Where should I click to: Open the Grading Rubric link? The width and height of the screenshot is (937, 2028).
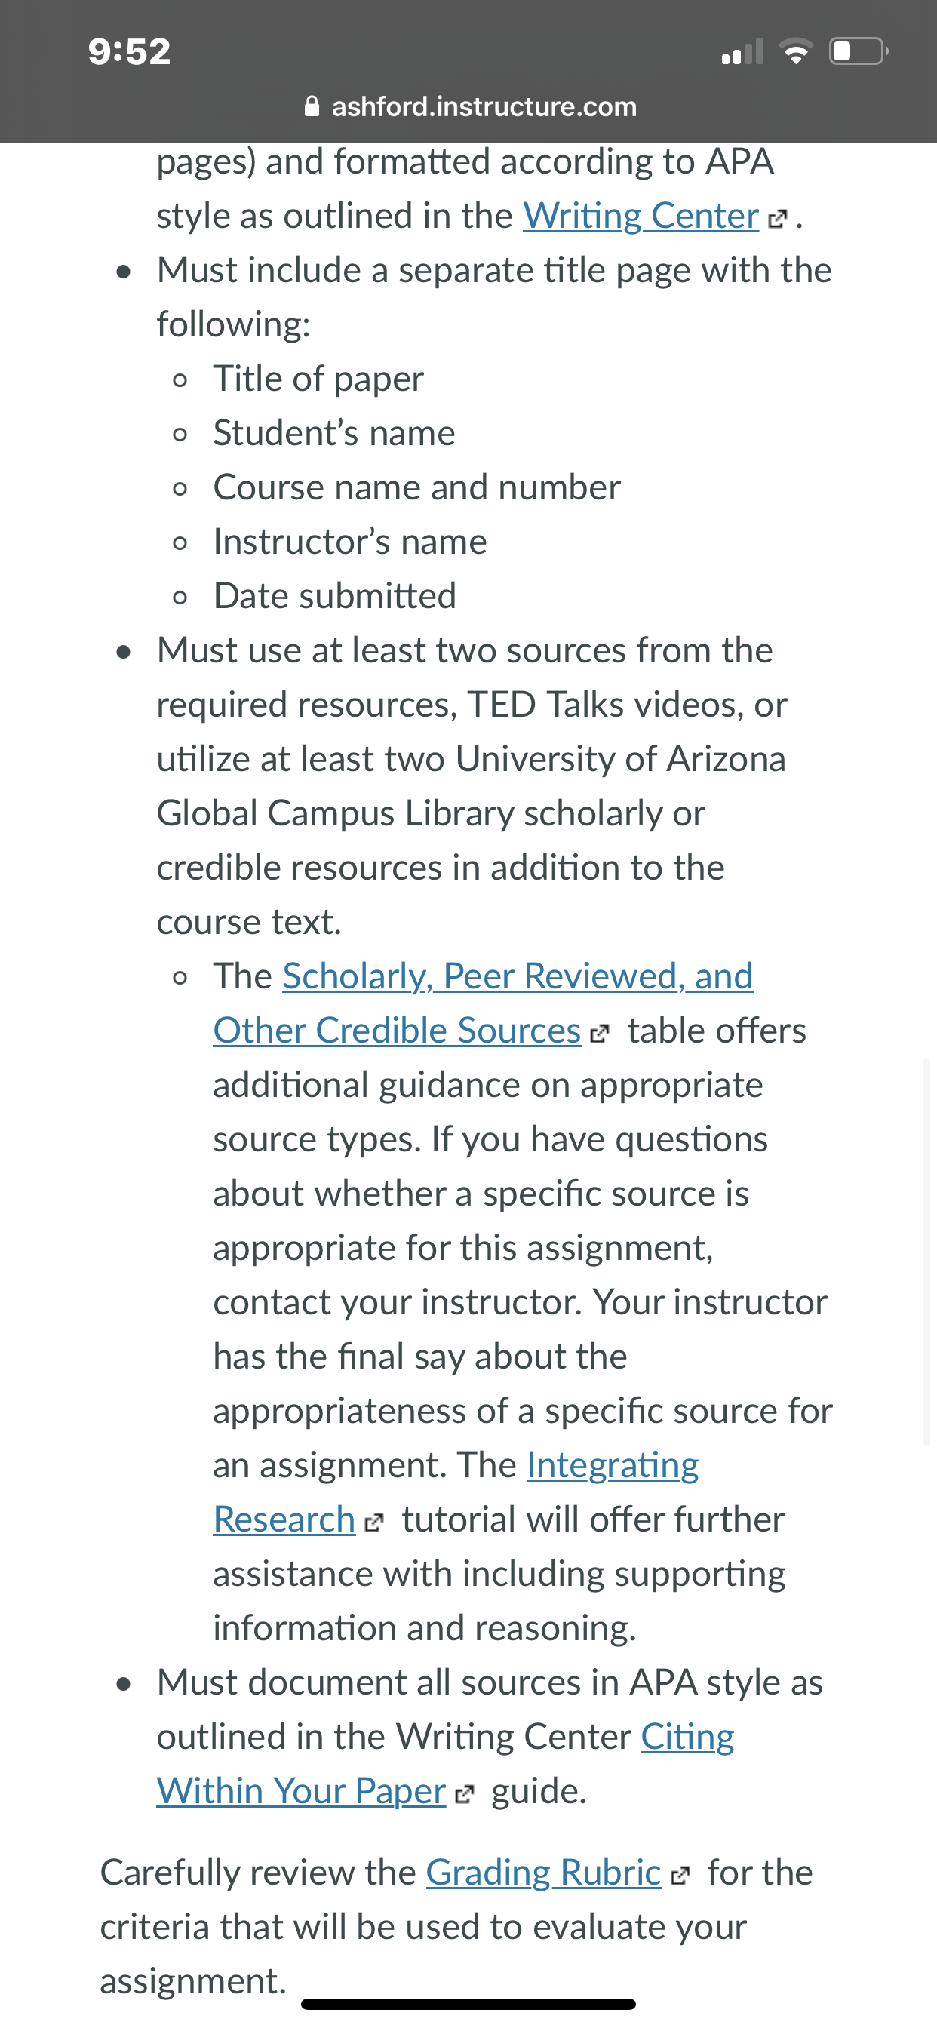[543, 1873]
